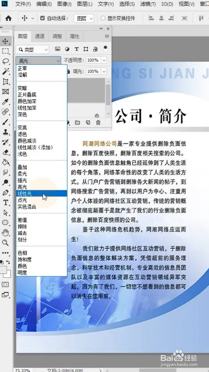209x372 pixels.
Task: Select the Pen tool
Action: (x=5, y=193)
